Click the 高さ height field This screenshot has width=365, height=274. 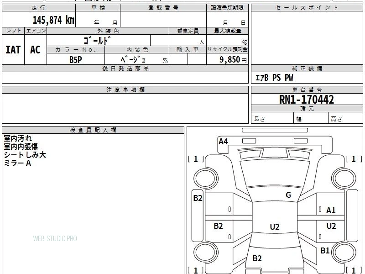point(345,118)
